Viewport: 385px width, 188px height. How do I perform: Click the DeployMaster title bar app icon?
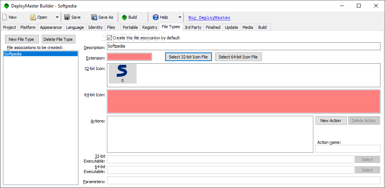(7, 6)
